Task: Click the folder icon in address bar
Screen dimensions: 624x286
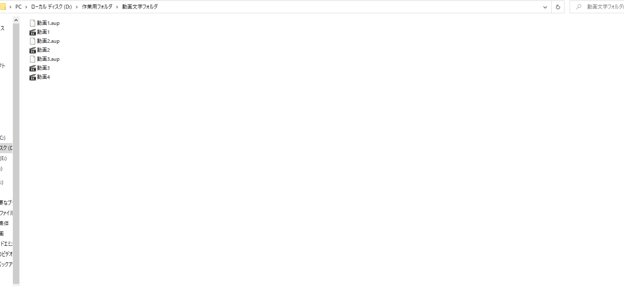Action: [x=3, y=7]
